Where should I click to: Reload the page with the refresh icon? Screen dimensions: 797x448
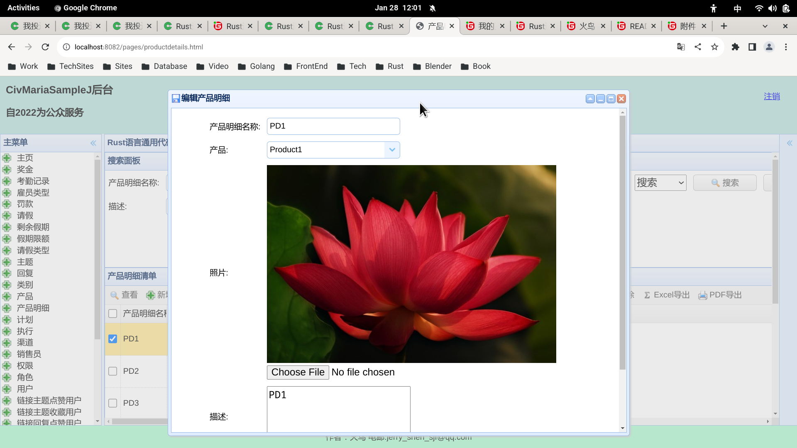[45, 47]
